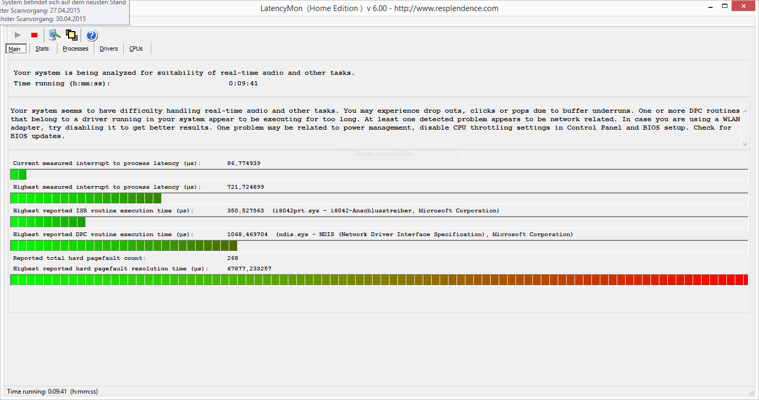Stop the latency monitor with red square
This screenshot has height=400, width=759.
click(x=34, y=35)
